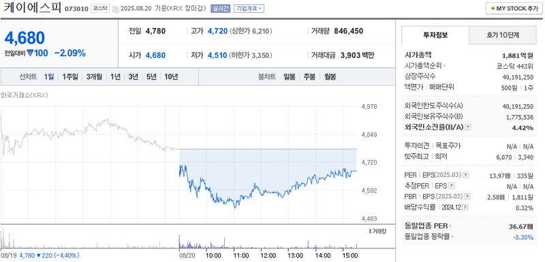Open help icon next to 배당수익률 2024.12
545x262 pixels.
(x=465, y=207)
